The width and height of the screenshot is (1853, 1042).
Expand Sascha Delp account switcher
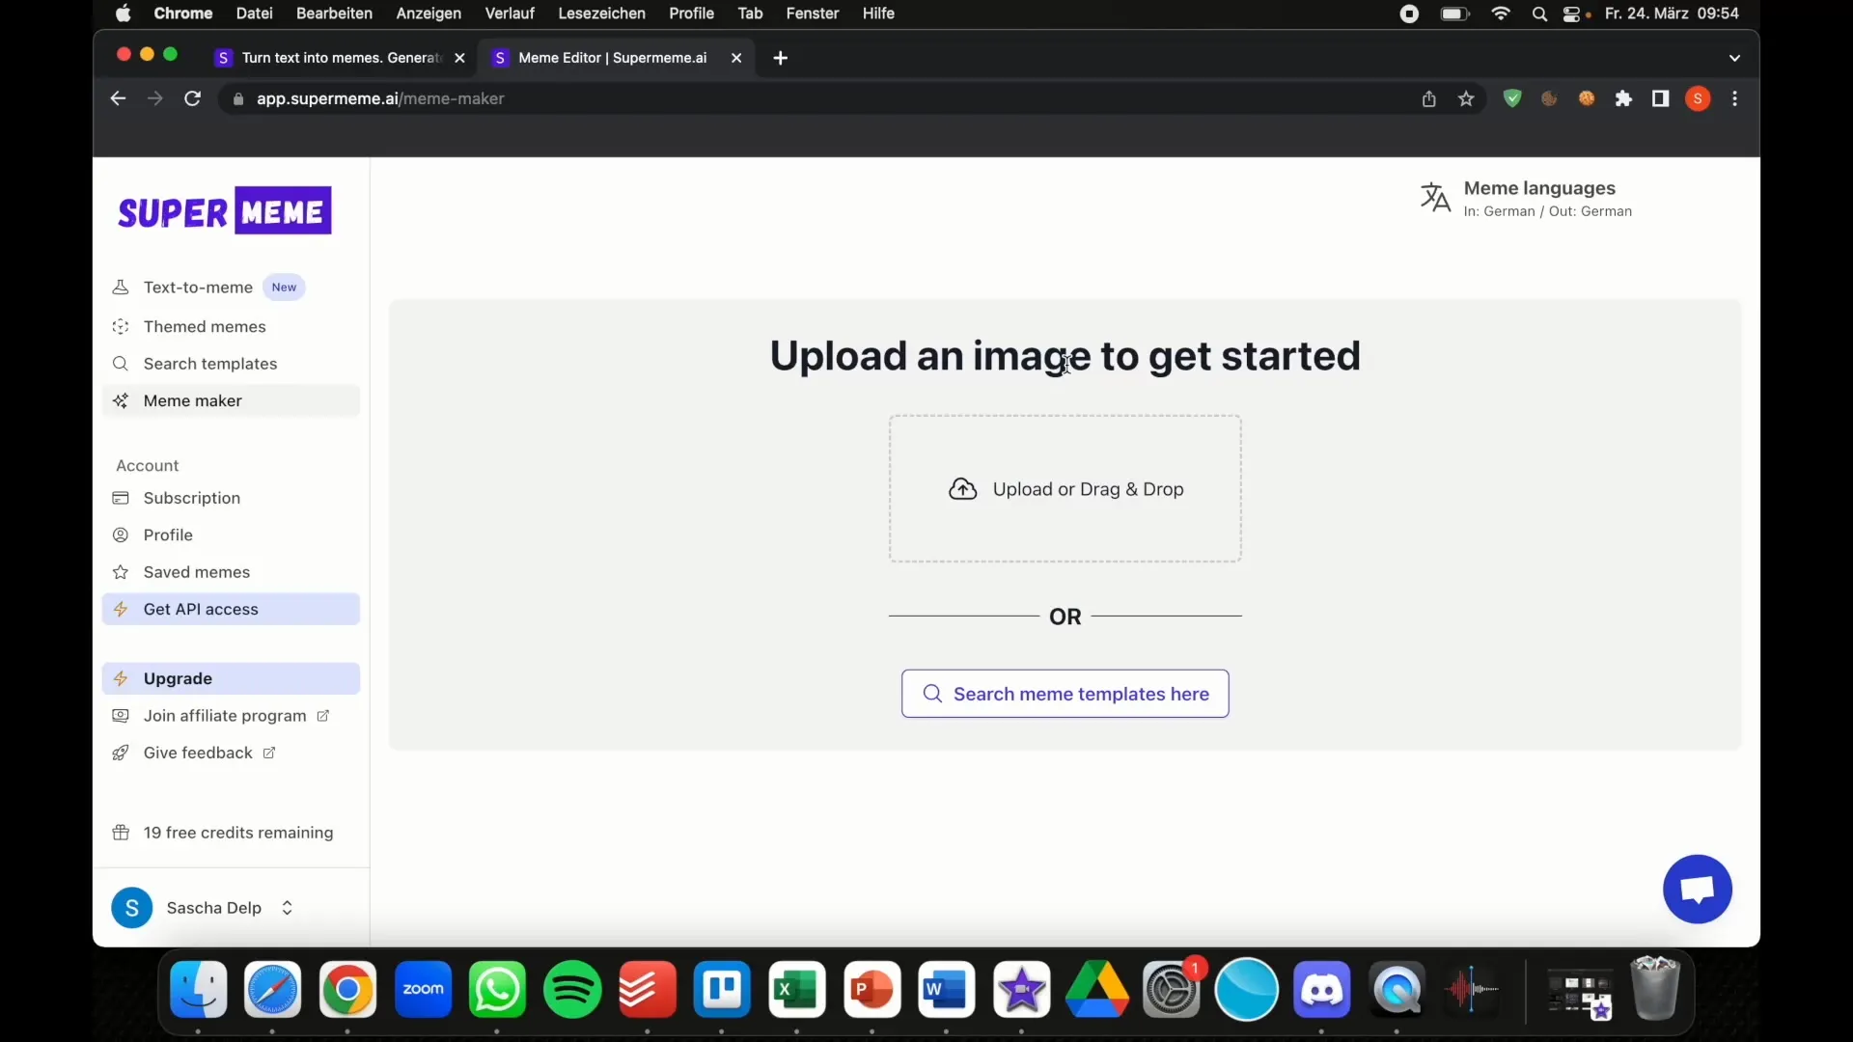pos(287,908)
